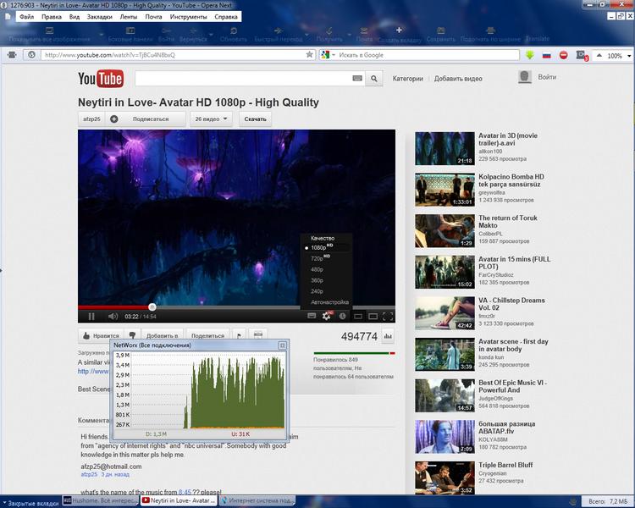
Task: Open the Файл menu
Action: click(x=27, y=17)
